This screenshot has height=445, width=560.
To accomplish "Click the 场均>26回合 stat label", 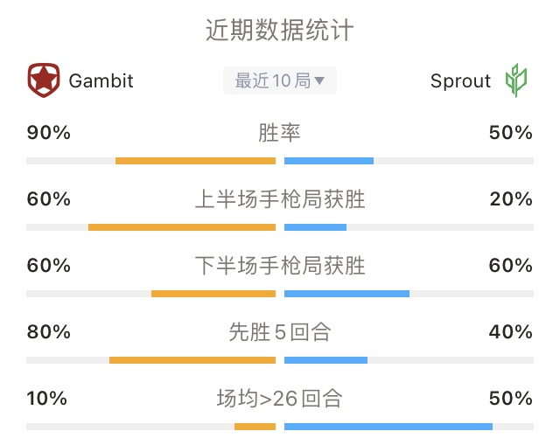I will point(280,399).
